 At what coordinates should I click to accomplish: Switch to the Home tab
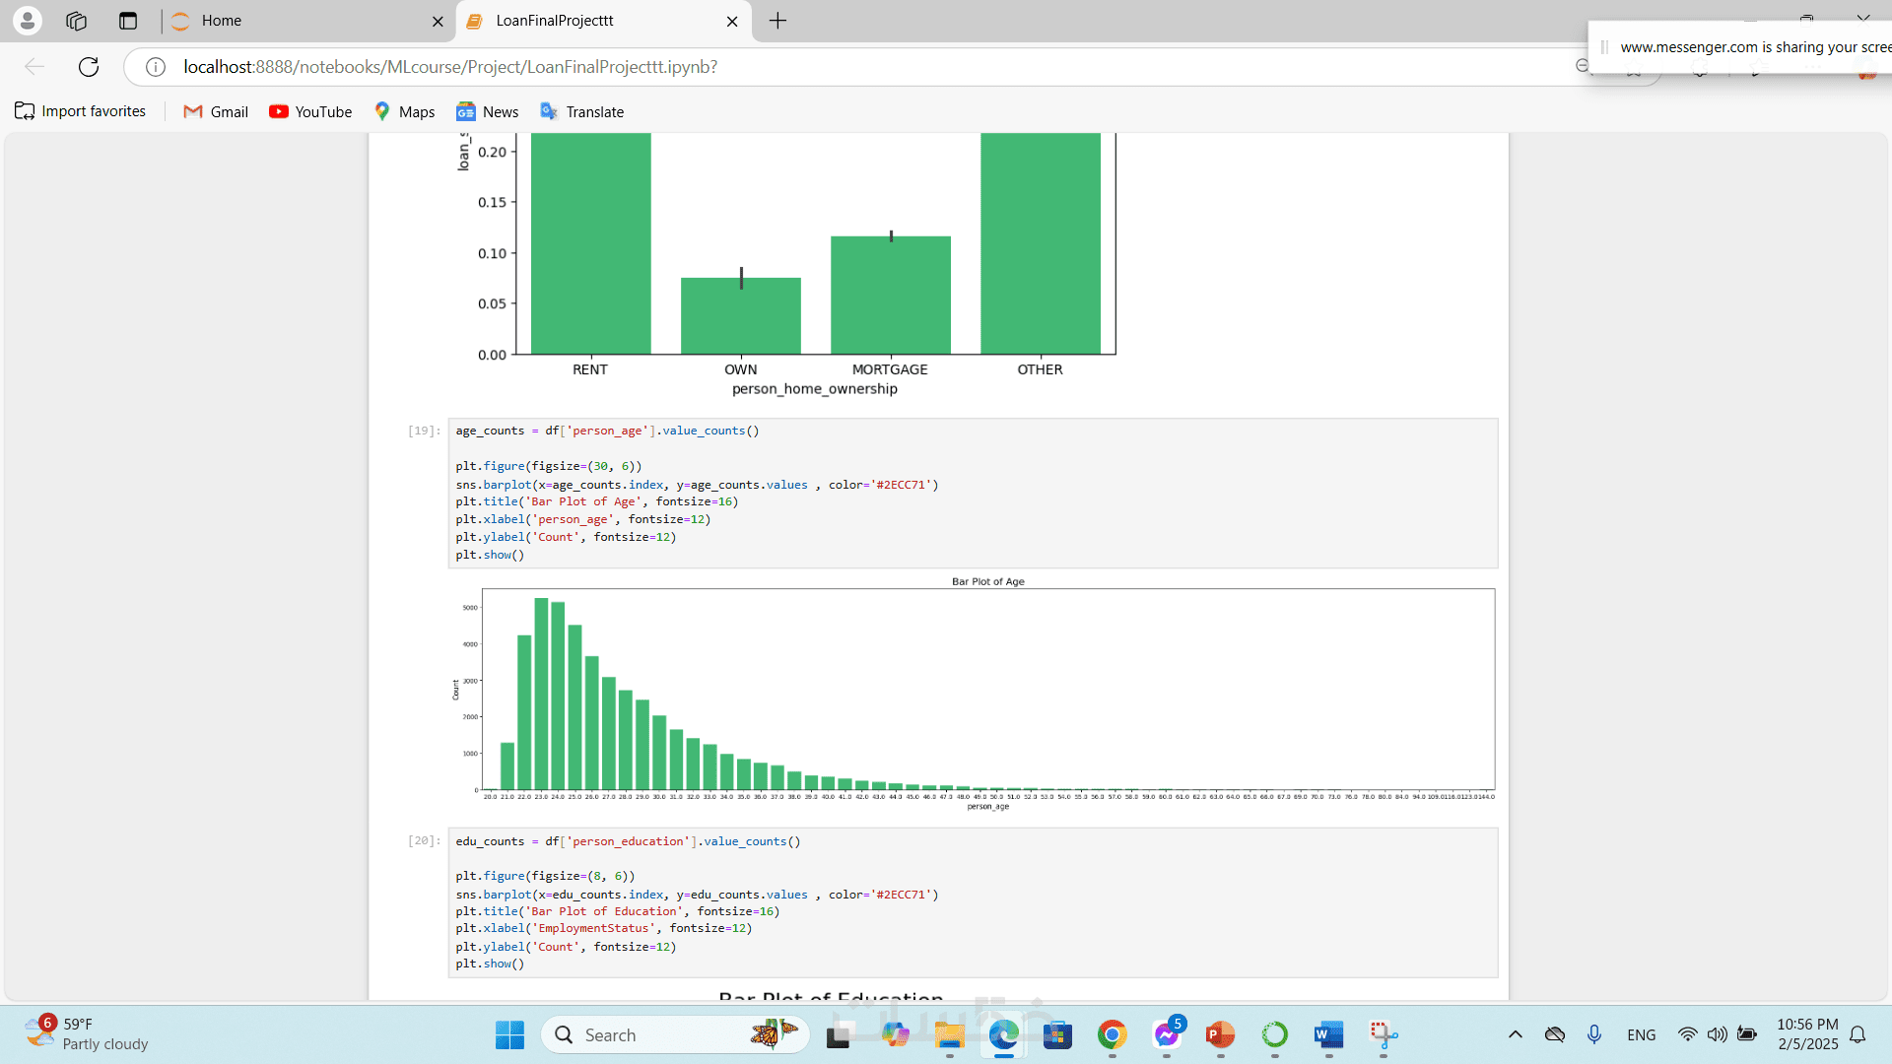coord(296,21)
